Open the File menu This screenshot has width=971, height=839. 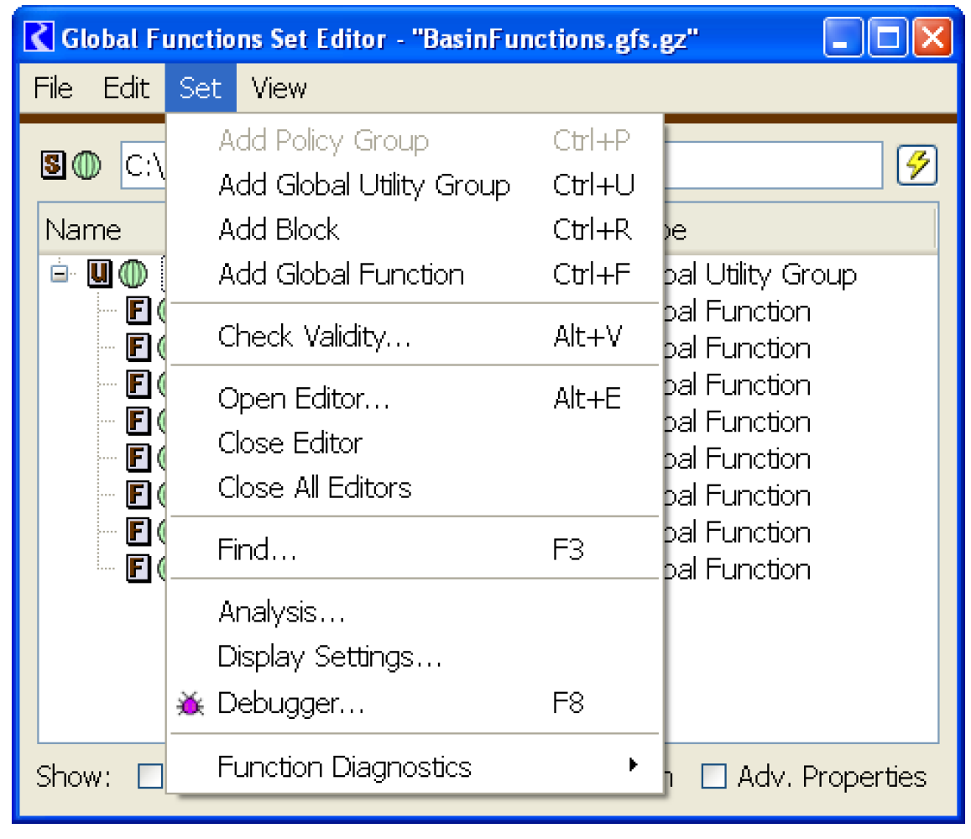coord(53,88)
